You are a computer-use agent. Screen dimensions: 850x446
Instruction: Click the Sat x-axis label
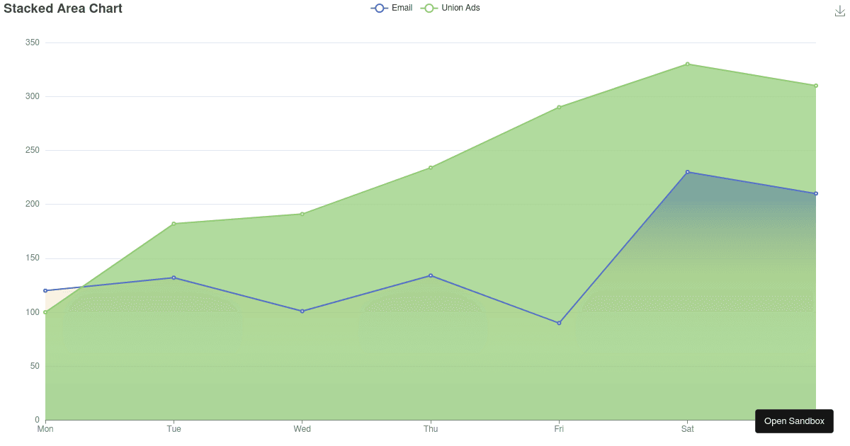687,429
